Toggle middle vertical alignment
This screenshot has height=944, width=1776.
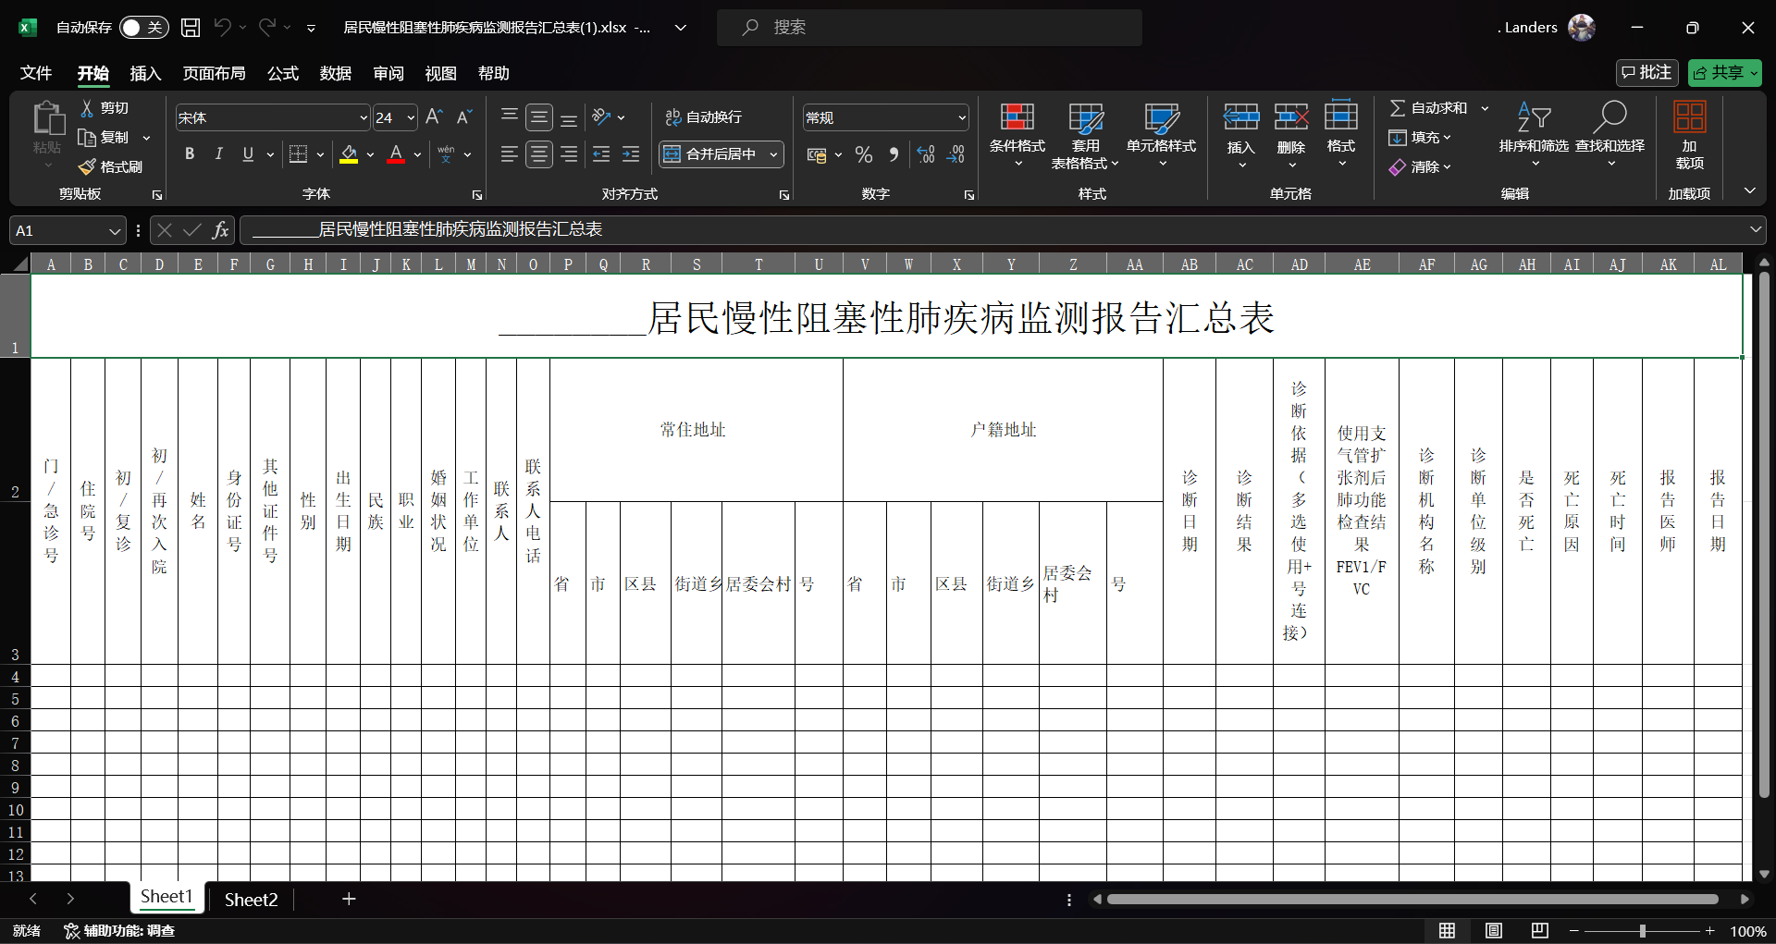pos(539,117)
